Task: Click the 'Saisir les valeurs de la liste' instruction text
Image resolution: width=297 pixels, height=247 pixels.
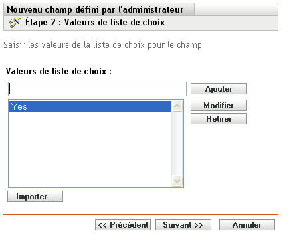Action: [103, 45]
